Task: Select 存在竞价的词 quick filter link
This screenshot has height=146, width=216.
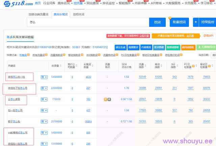Action: 172,55
